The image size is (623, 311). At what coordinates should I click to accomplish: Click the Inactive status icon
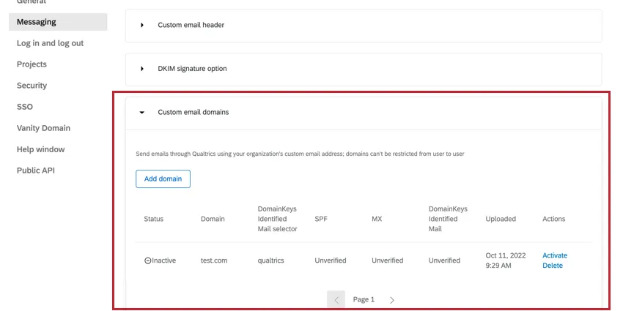(x=147, y=261)
